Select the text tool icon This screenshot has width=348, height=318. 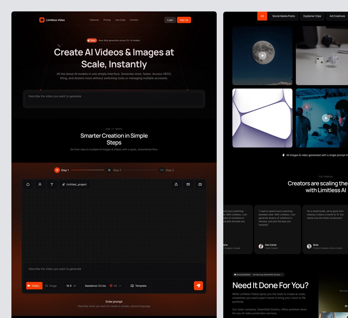[52, 184]
